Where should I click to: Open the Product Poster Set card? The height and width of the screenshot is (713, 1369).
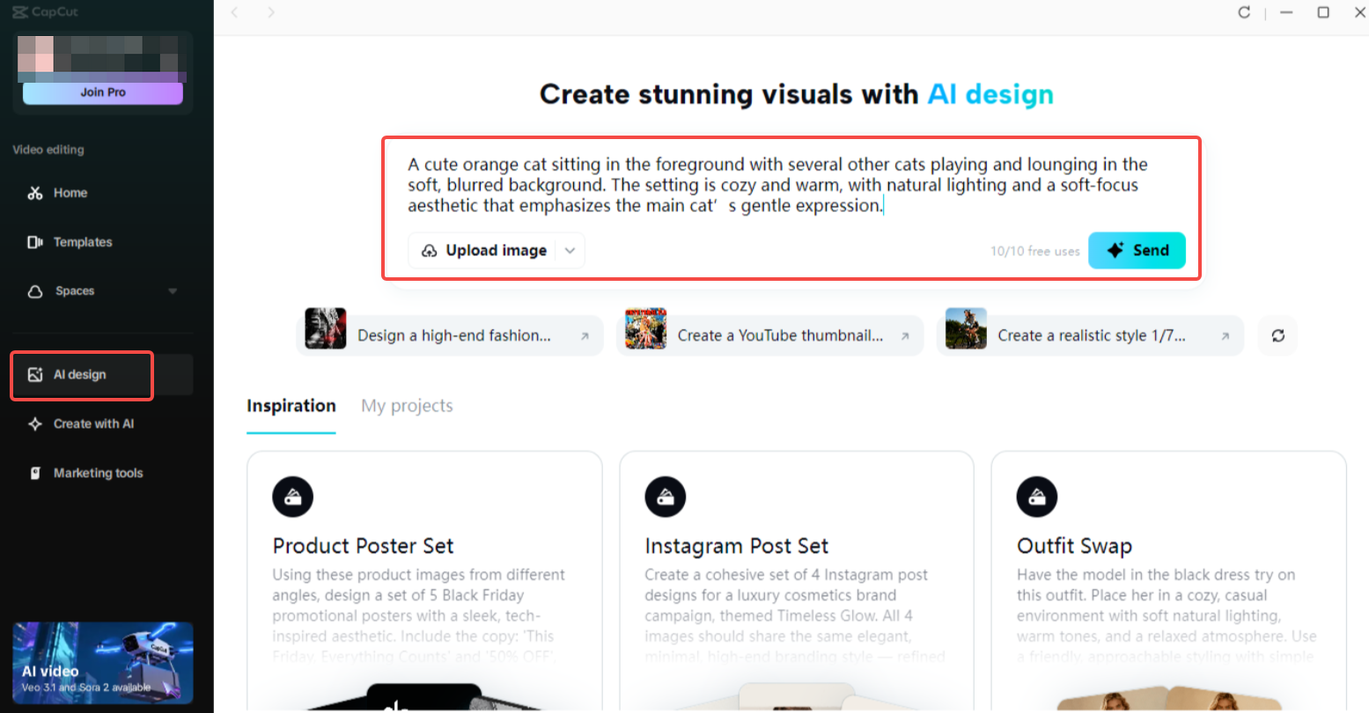pos(424,581)
